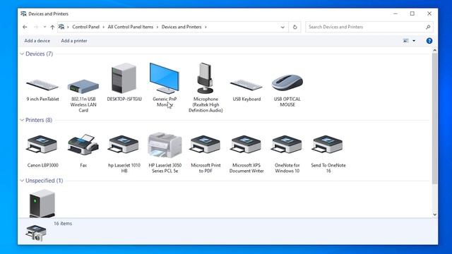The image size is (452, 254).
Task: Select the unspecified device tower icon
Action: [42, 203]
